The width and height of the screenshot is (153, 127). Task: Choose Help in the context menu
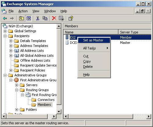click(94, 75)
